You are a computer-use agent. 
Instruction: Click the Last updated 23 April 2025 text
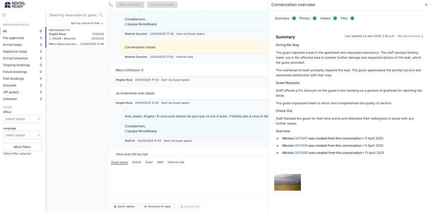[x=370, y=36]
